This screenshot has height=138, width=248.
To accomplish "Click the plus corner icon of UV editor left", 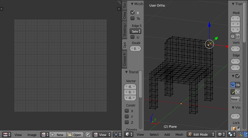I will pos(1,9).
